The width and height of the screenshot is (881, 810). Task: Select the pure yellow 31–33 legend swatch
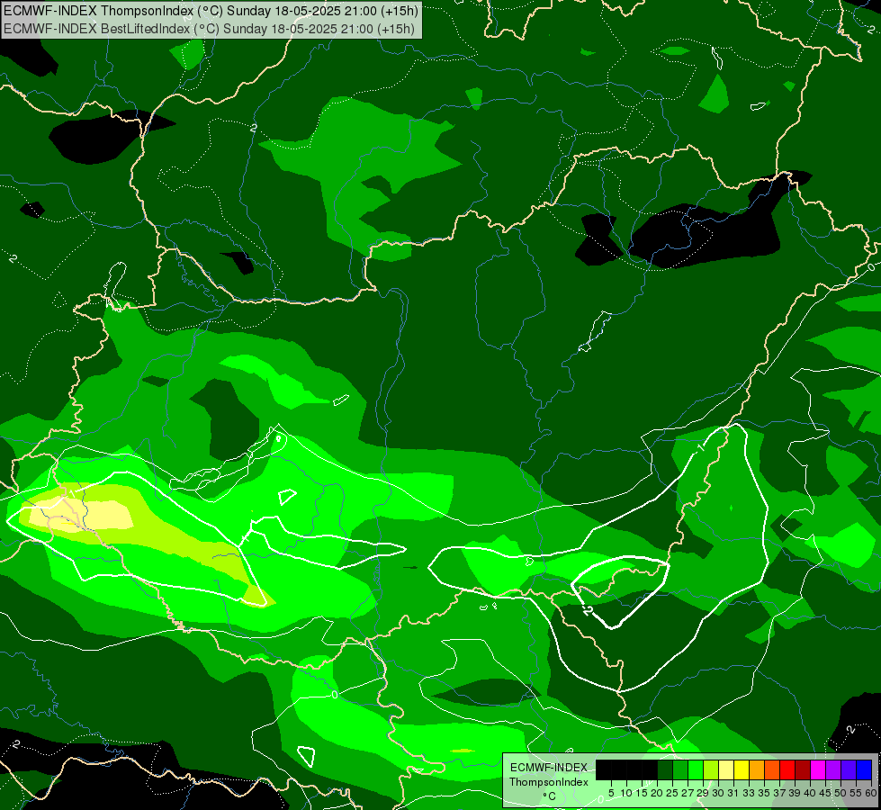(742, 769)
